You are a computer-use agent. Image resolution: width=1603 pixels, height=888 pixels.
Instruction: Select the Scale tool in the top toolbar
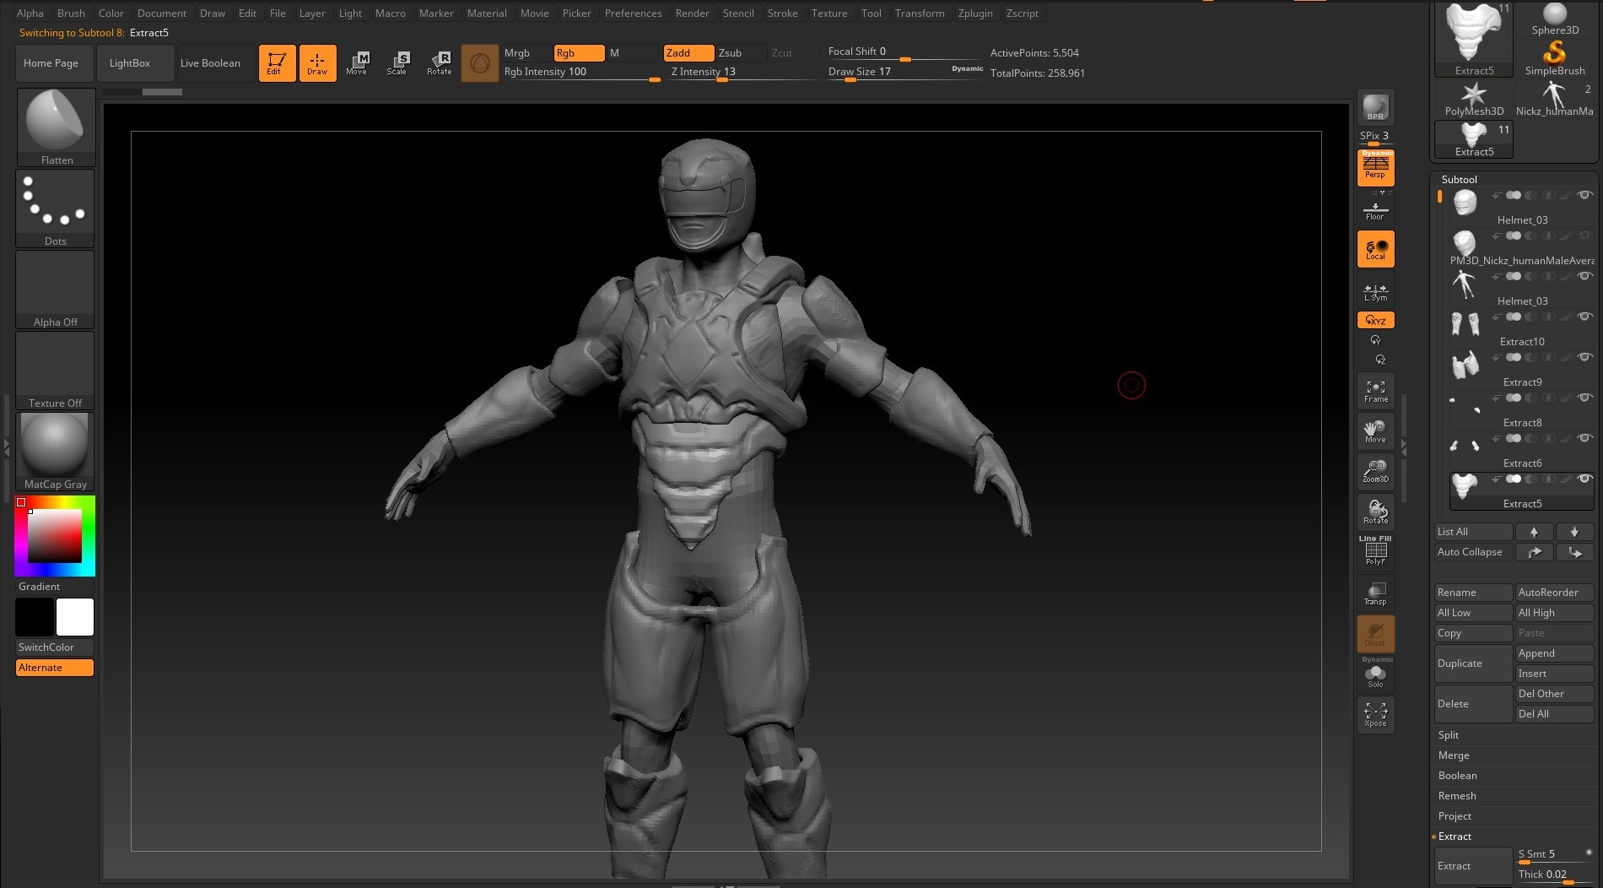pyautogui.click(x=398, y=62)
